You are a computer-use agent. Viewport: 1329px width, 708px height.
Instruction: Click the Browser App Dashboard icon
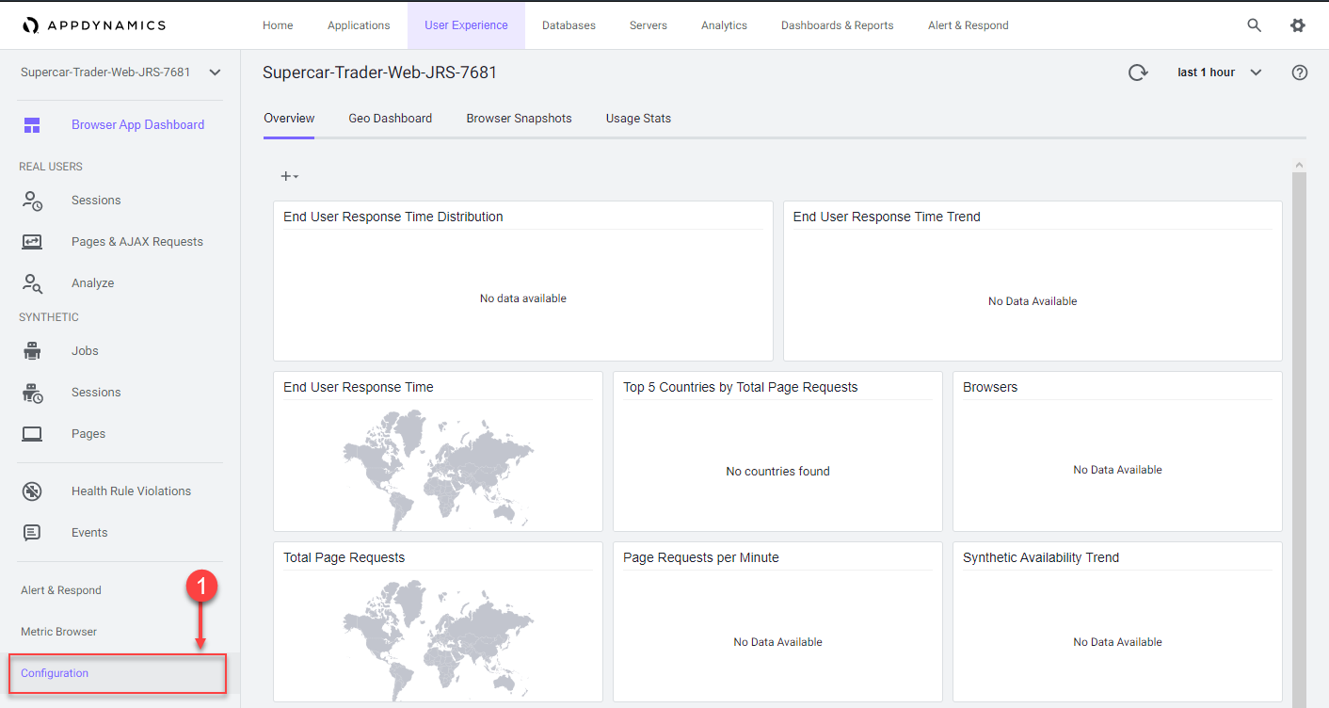[x=33, y=125]
